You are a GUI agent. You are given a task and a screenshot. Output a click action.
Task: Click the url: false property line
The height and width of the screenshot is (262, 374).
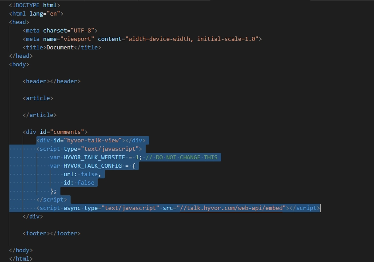(82, 174)
